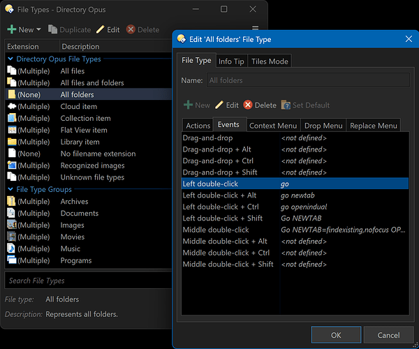
Task: Select the Left double-click + Alt event
Action: (295, 195)
